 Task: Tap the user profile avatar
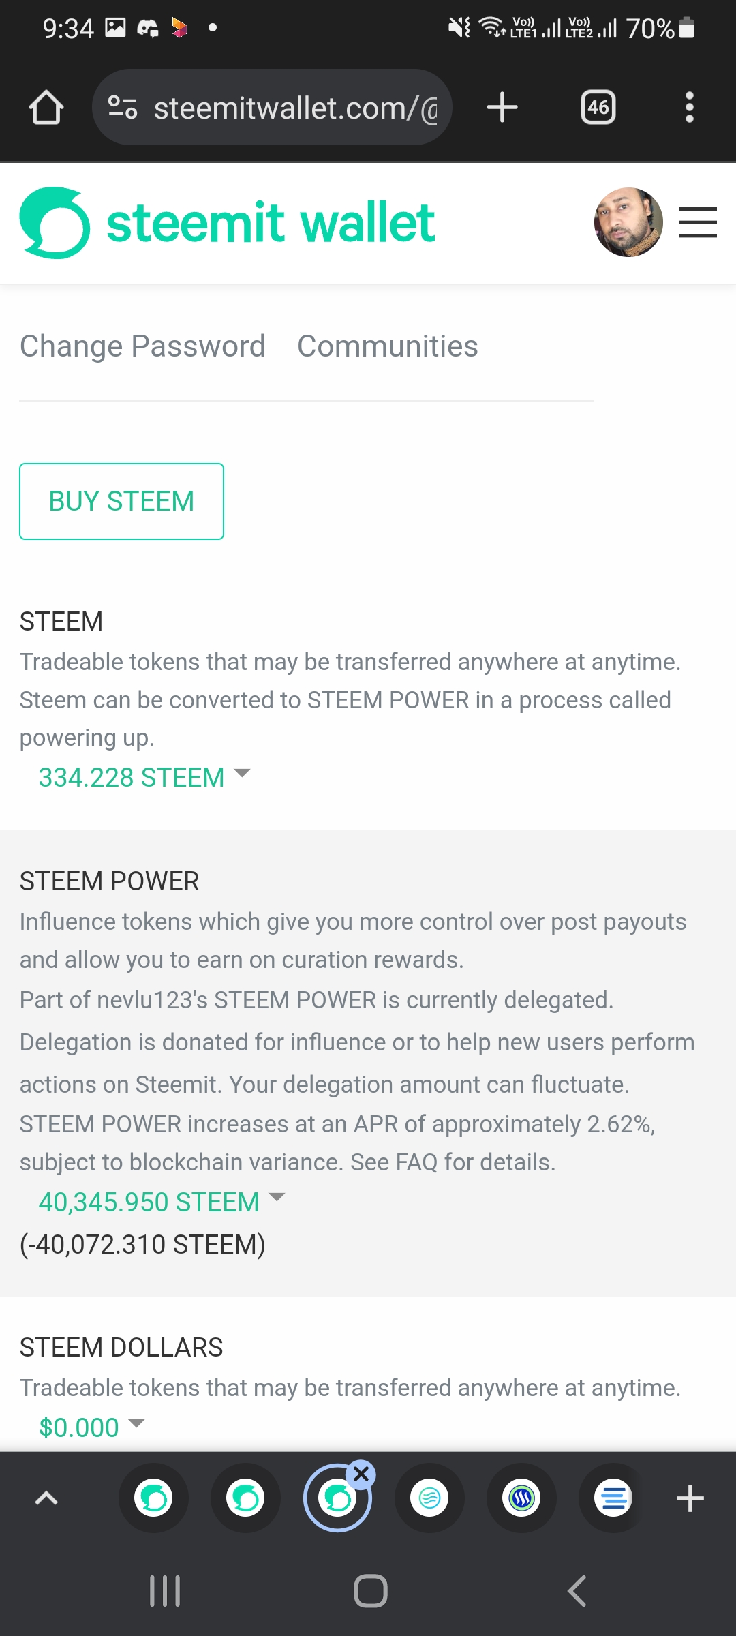(x=628, y=223)
